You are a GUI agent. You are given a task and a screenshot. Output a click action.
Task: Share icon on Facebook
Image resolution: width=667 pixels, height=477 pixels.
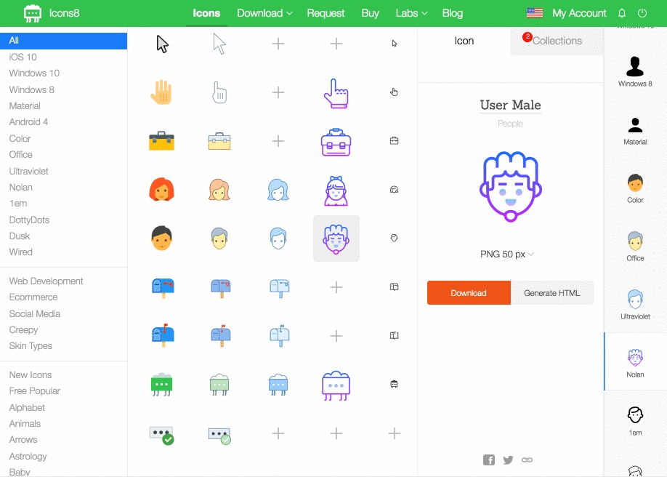[489, 460]
